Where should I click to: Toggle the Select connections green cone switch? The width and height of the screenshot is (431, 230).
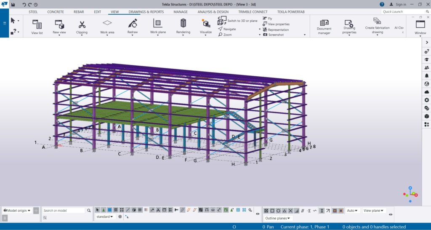click(104, 210)
